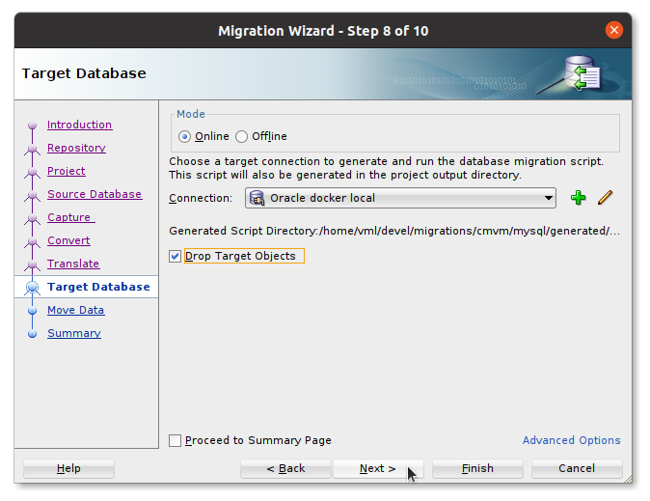Viewport: 650px width, 501px height.
Task: Go to Move Data step
Action: coord(76,310)
